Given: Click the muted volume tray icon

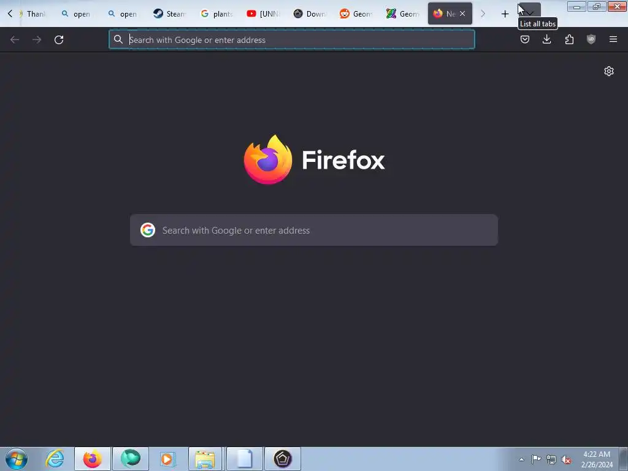Looking at the screenshot, I should point(566,459).
